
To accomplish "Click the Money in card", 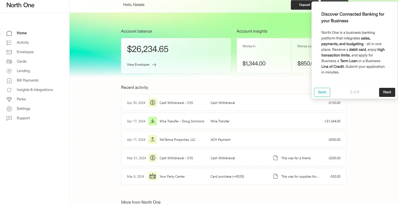I will (264, 56).
